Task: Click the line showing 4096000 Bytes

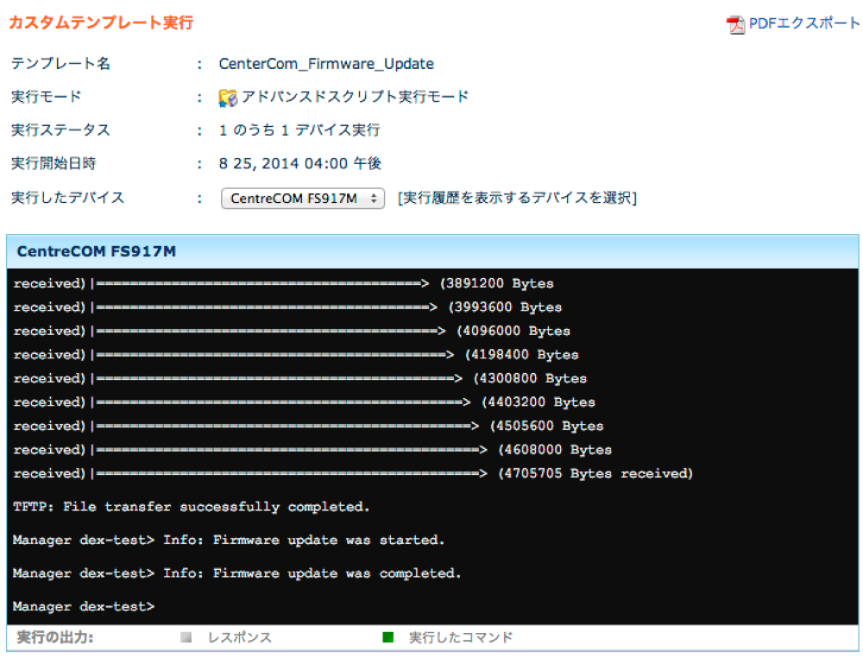Action: (x=292, y=331)
